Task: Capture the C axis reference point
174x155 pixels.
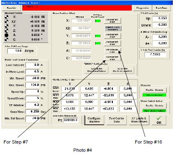Action: [x=112, y=58]
